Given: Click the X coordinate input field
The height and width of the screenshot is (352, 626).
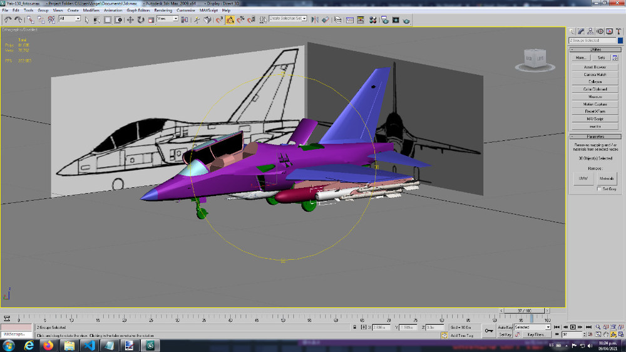Looking at the screenshot, I should (x=381, y=327).
